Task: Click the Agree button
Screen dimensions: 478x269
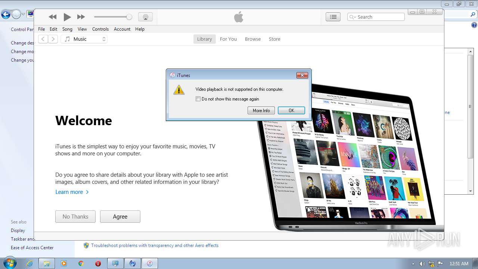Action: click(x=120, y=216)
